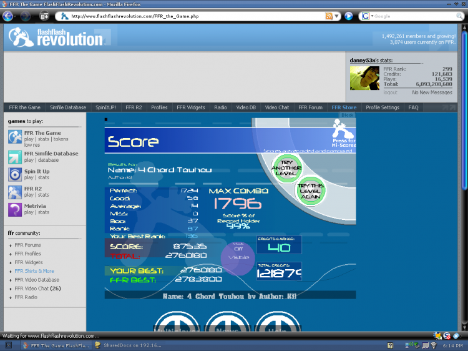Screen dimensions: 468x351
Task: Click the Help round button below game
Action: 278,322
